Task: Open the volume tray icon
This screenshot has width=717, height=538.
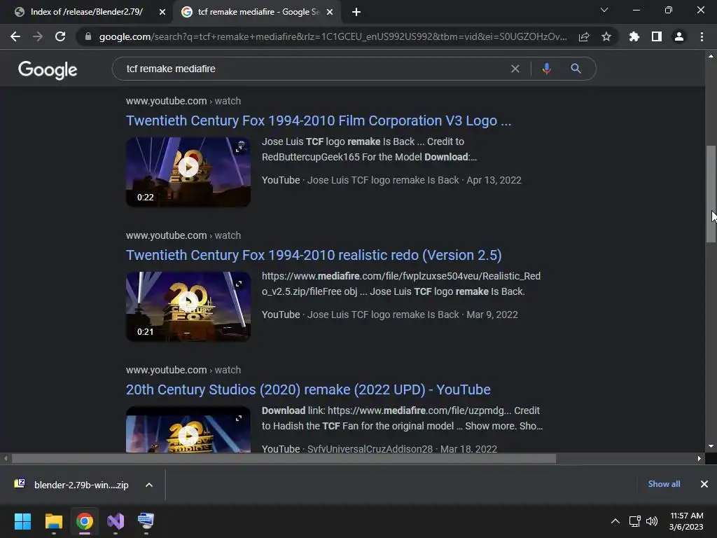Action: [652, 521]
